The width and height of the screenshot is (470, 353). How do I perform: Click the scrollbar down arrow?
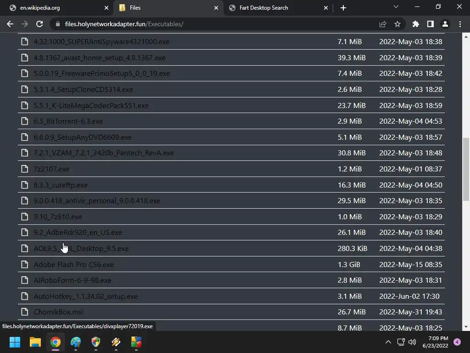466,327
